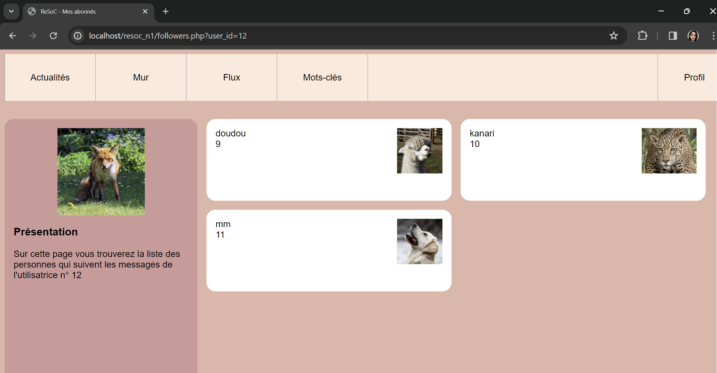Close the ReSoC - Mes abonnés tab
Screen dimensions: 717x373
tap(145, 11)
